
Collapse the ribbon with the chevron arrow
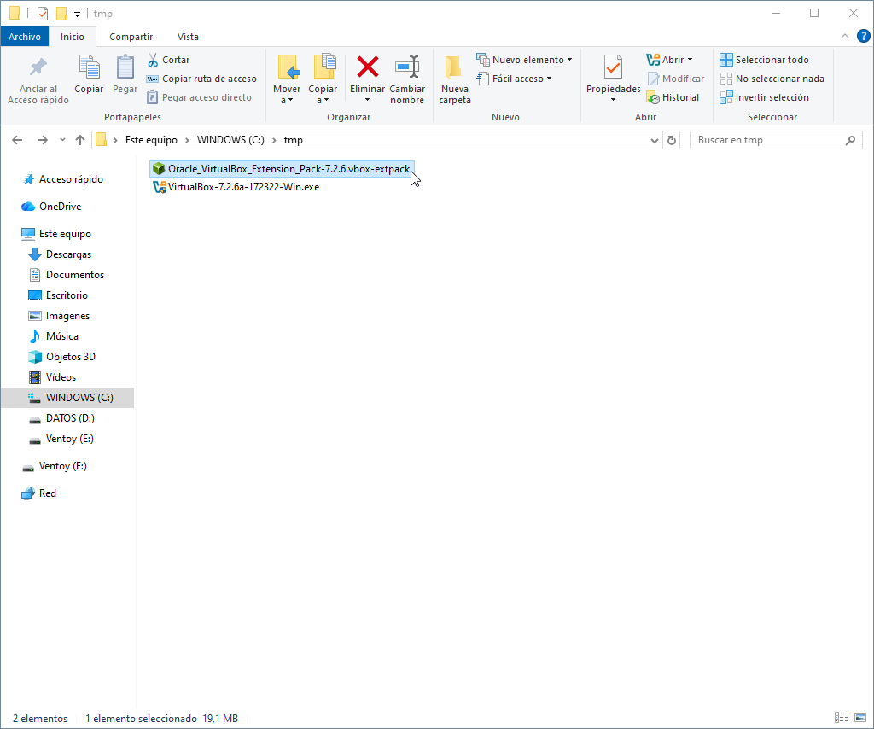(x=845, y=36)
